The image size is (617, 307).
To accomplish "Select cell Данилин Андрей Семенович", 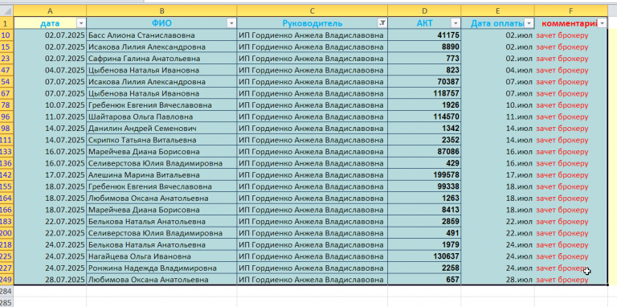I will [x=161, y=129].
